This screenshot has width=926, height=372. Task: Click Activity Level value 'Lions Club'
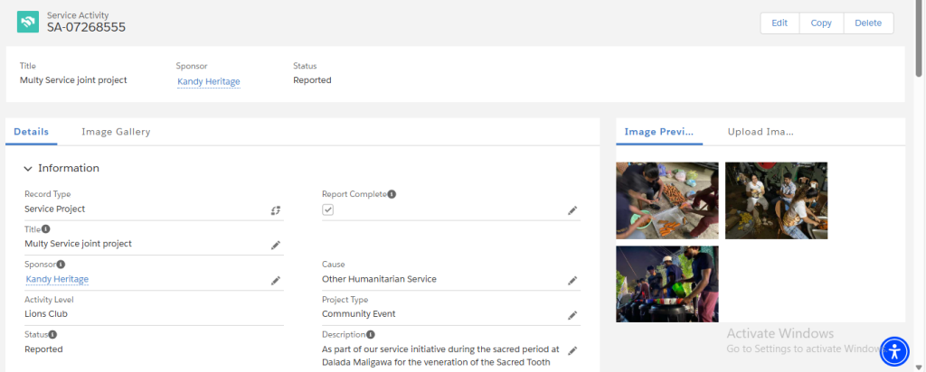point(46,313)
